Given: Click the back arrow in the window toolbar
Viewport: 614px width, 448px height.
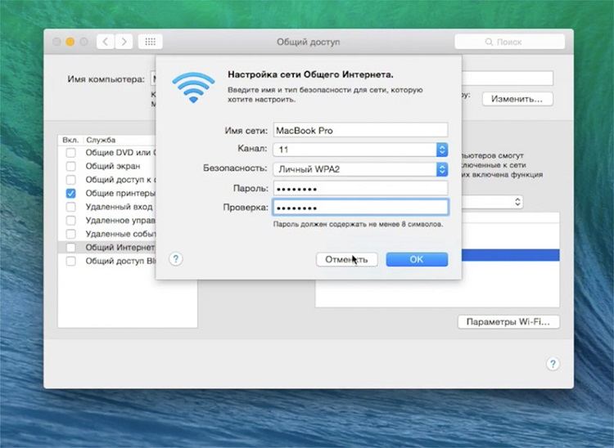Looking at the screenshot, I should coord(106,42).
